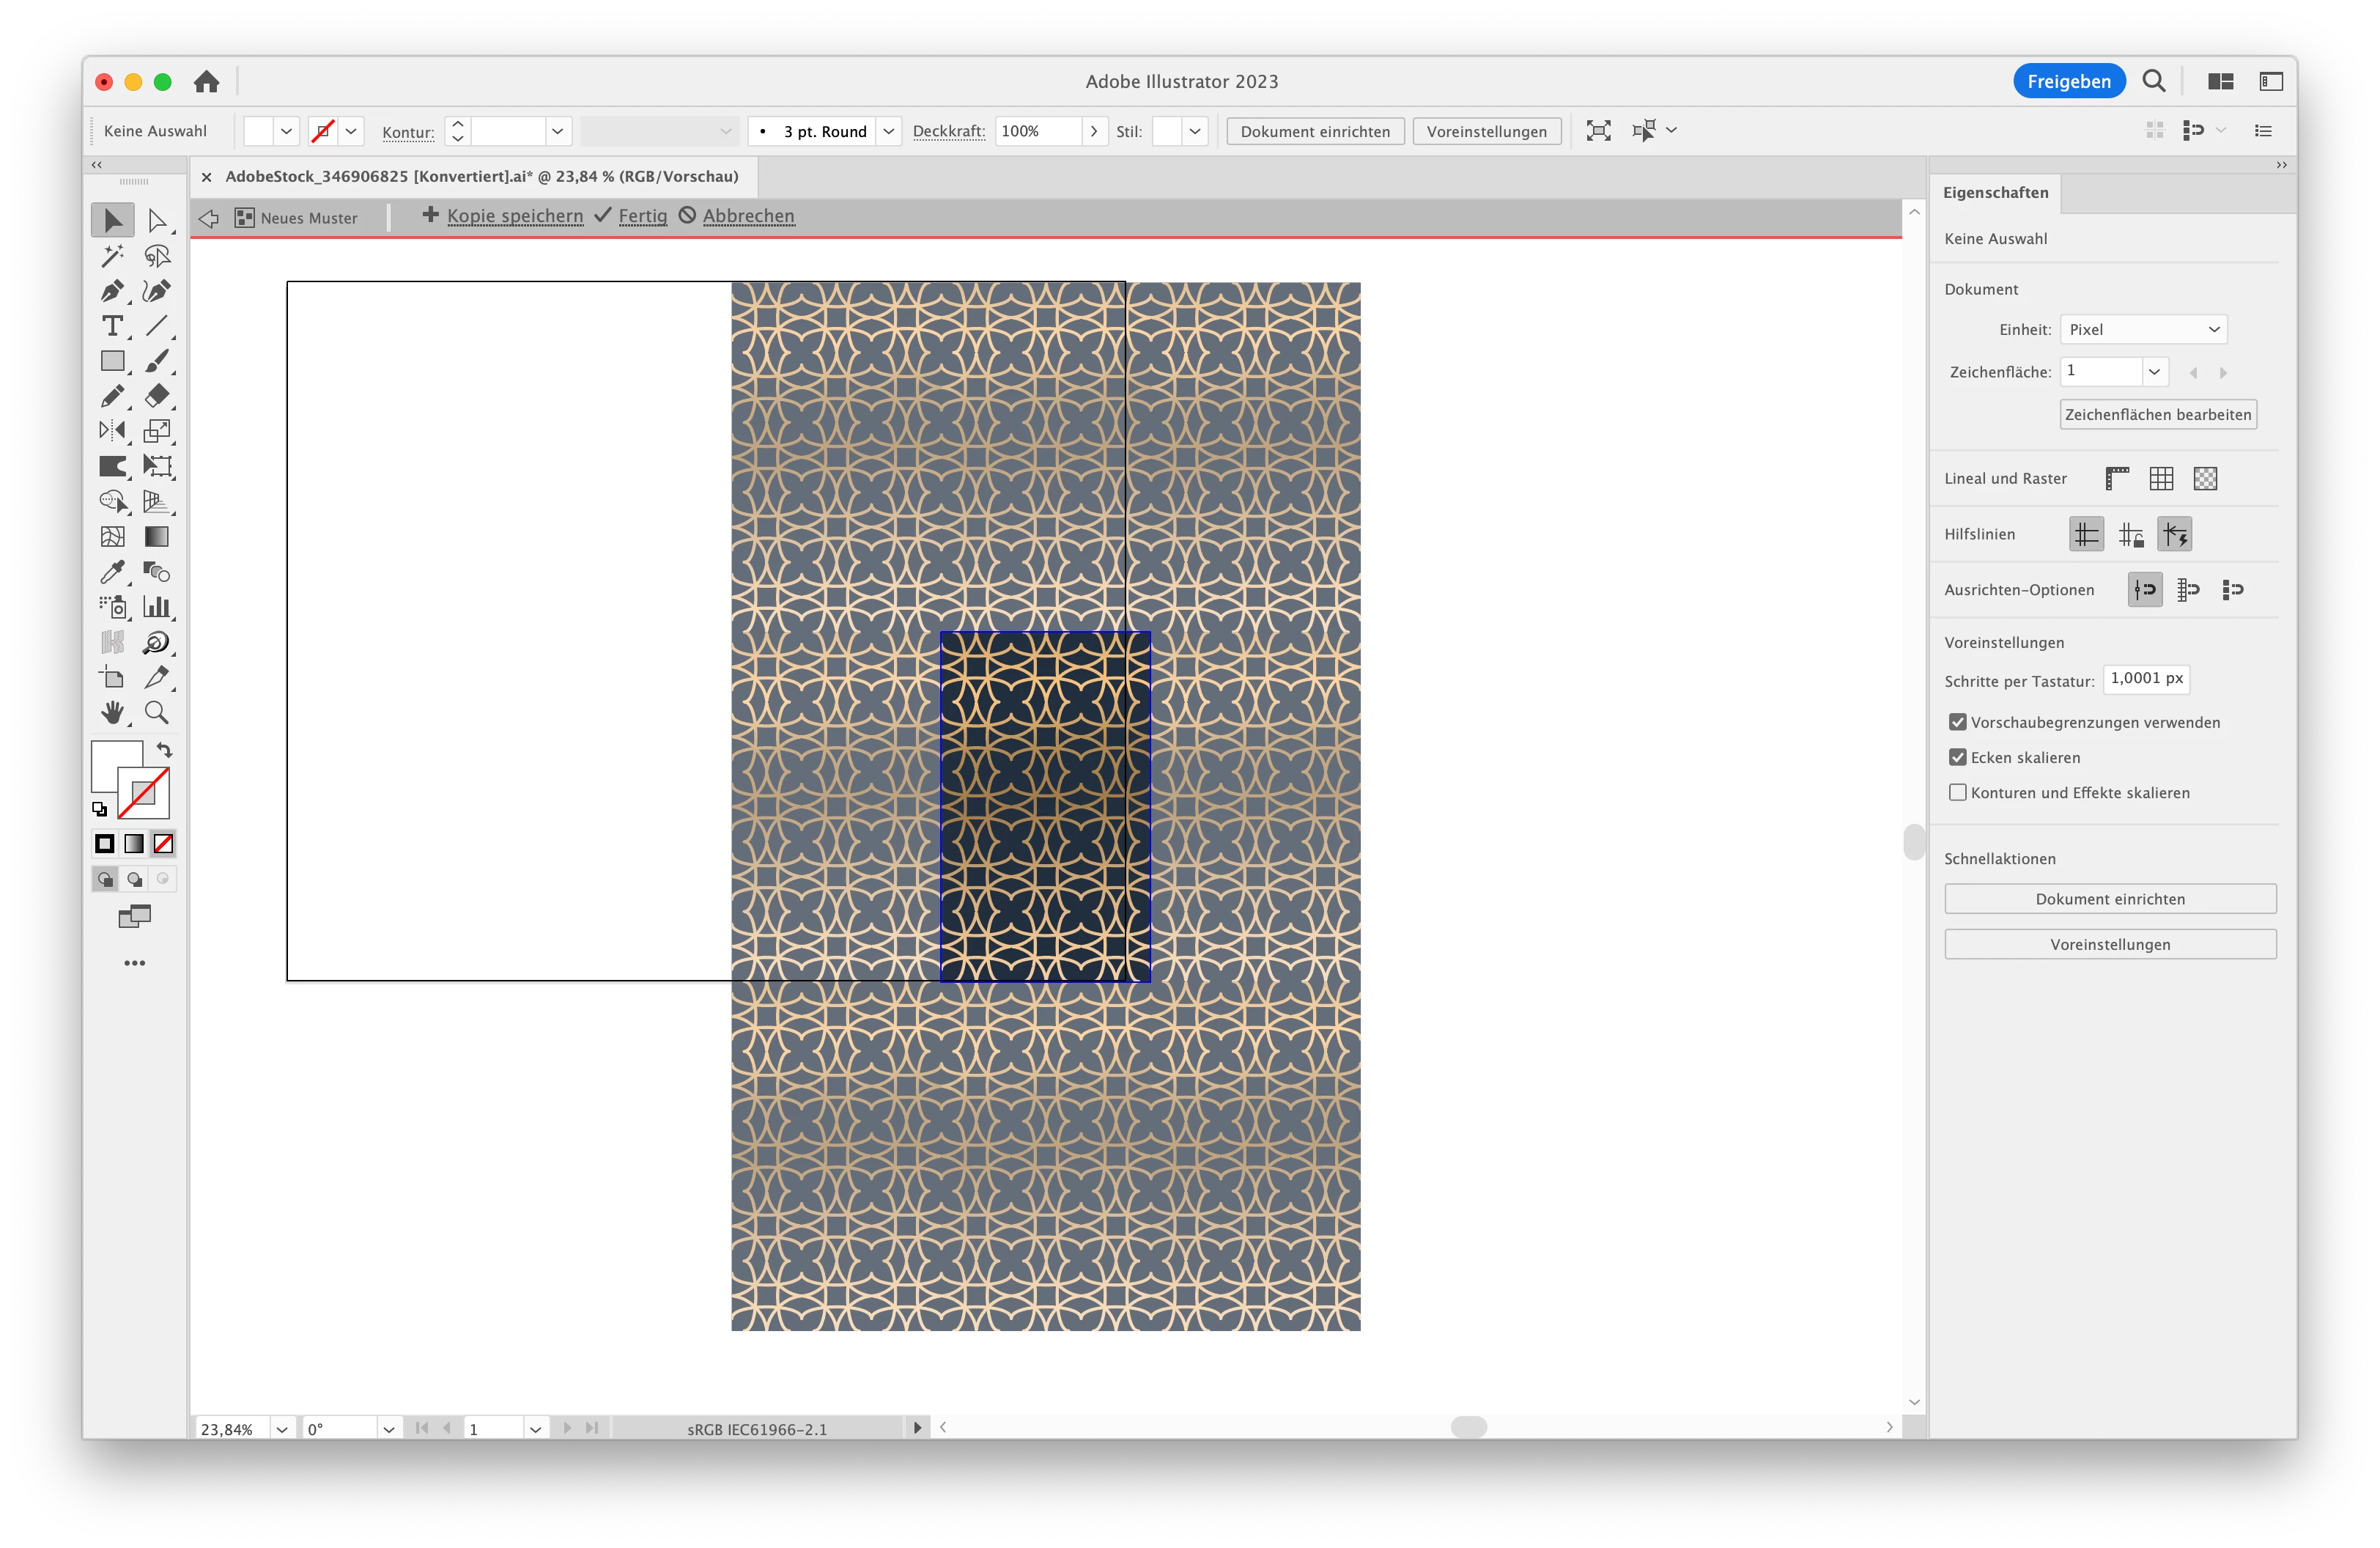Choose the Eyedropper tool

tap(112, 572)
